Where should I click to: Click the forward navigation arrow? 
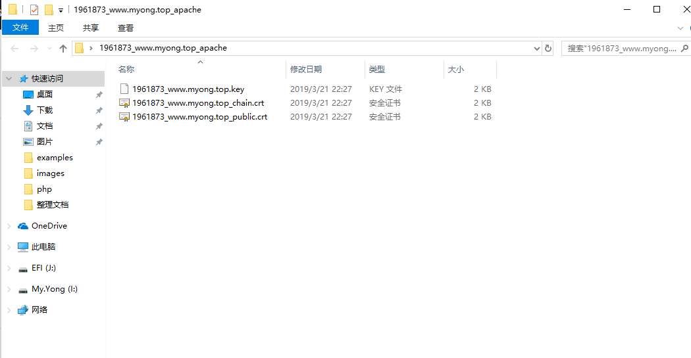pyautogui.click(x=34, y=49)
